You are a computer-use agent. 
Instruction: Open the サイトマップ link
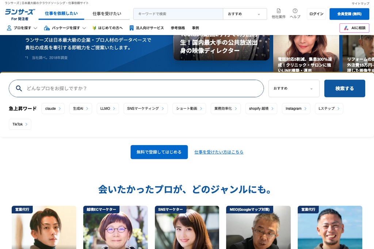pyautogui.click(x=360, y=3)
